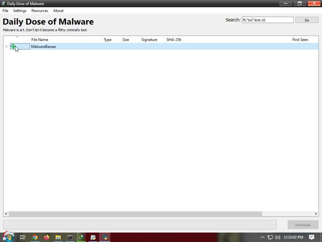Viewport: 322px width, 242px height.
Task: Open the Python installer taskbar icon
Action: (93, 237)
